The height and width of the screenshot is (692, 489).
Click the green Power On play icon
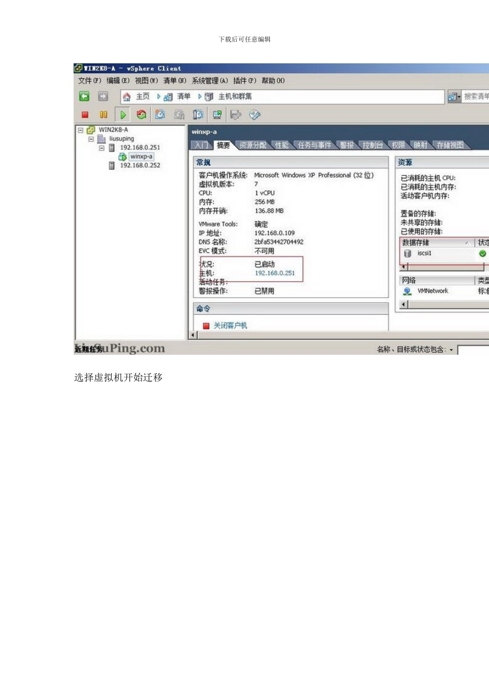123,115
